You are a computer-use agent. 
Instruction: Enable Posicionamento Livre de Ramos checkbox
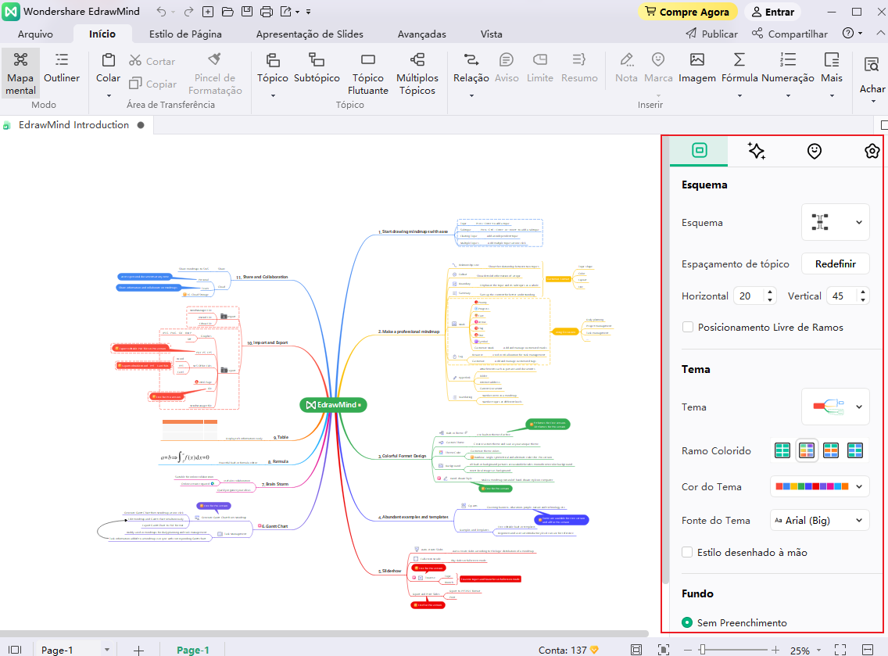(688, 328)
